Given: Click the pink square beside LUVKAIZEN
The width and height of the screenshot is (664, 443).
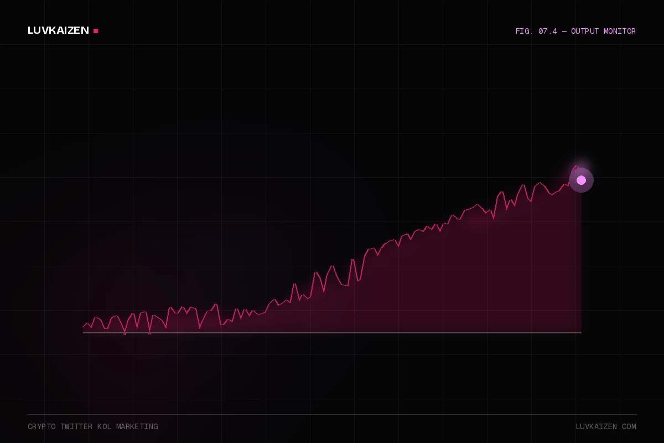Looking at the screenshot, I should pyautogui.click(x=96, y=31).
